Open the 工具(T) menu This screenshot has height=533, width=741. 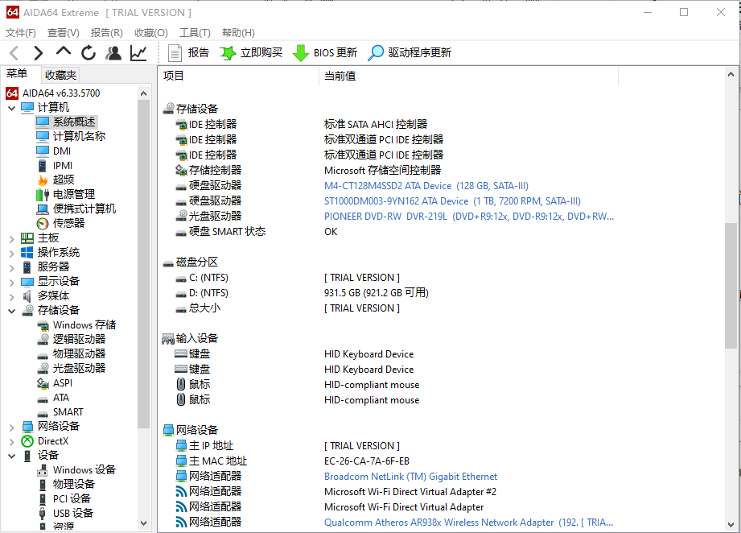click(194, 33)
